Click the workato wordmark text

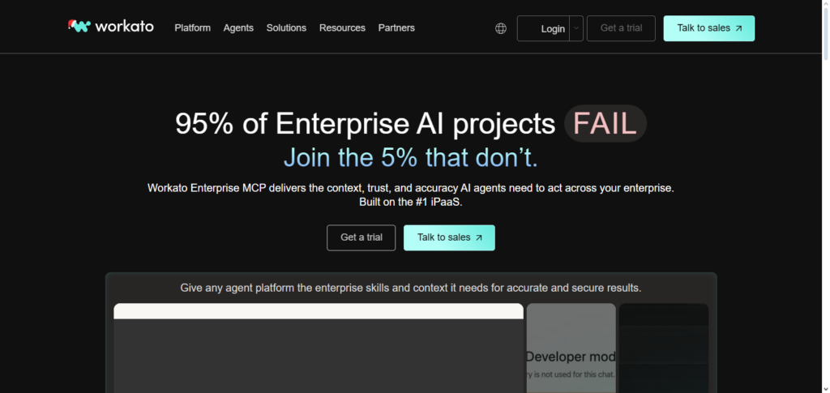pyautogui.click(x=124, y=27)
